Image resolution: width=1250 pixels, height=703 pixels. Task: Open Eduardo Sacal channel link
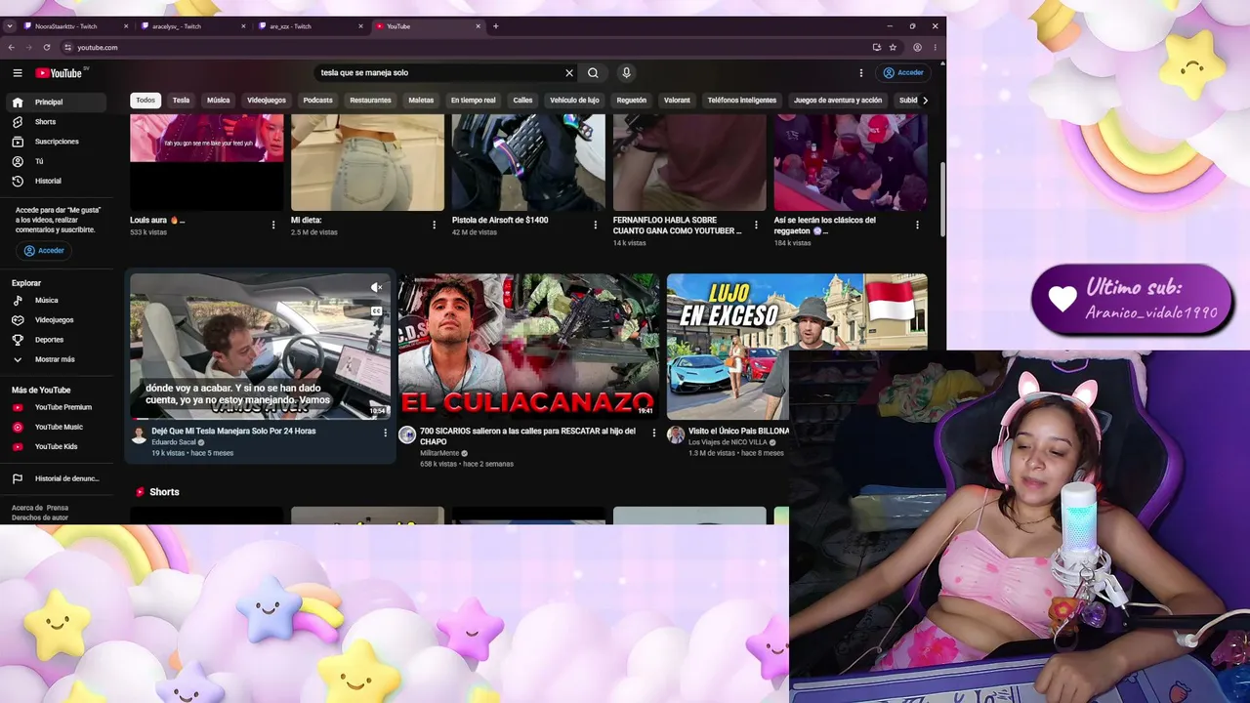point(174,442)
